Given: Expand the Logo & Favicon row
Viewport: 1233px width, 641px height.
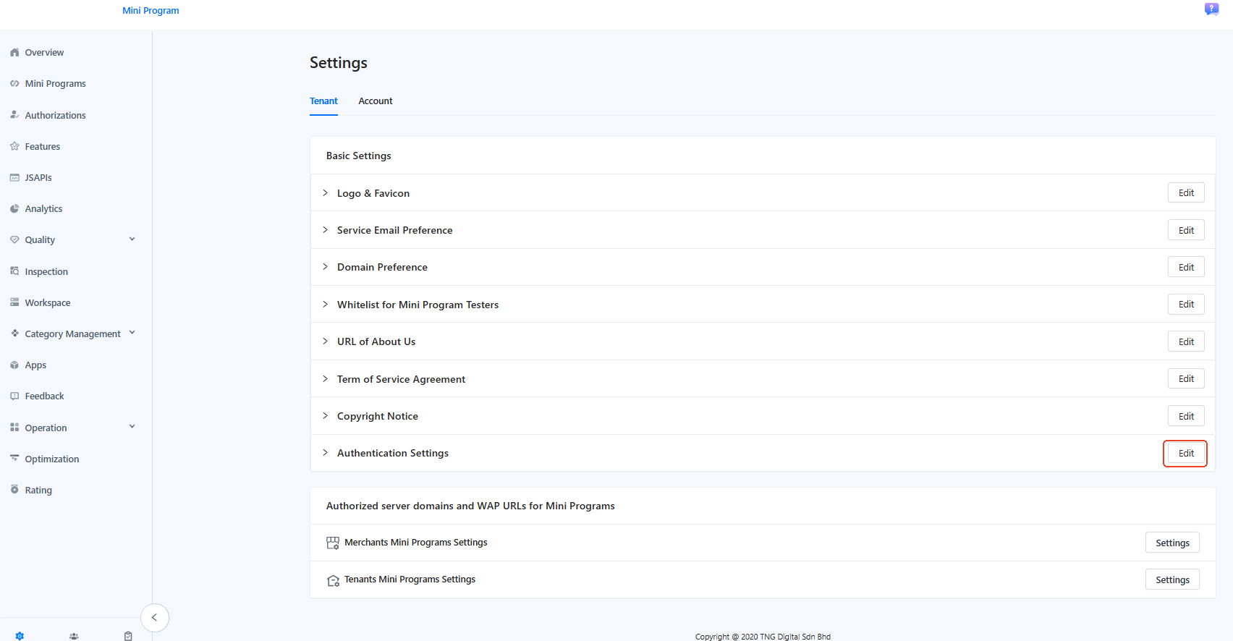Looking at the screenshot, I should click(326, 193).
